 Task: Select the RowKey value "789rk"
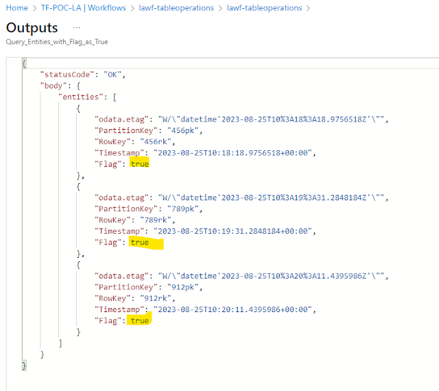pos(156,220)
